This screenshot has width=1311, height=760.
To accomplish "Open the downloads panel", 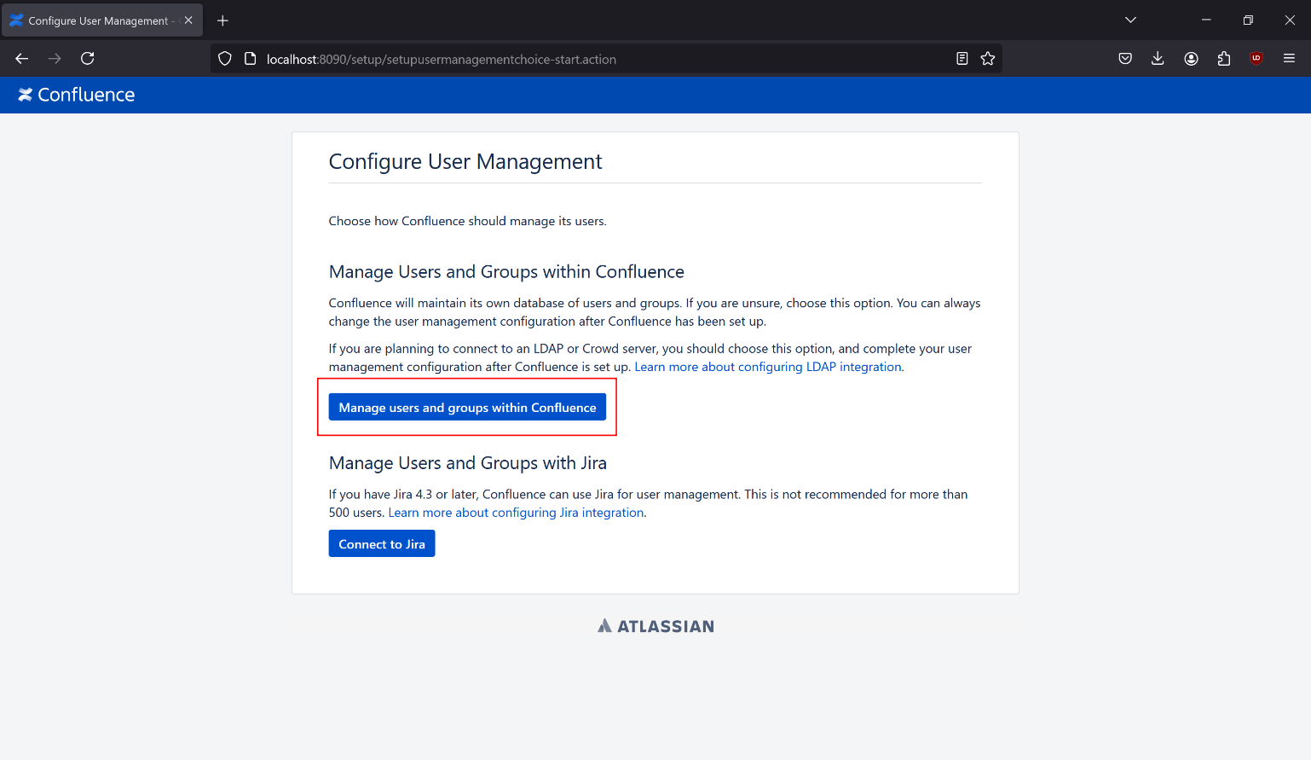I will [x=1158, y=59].
